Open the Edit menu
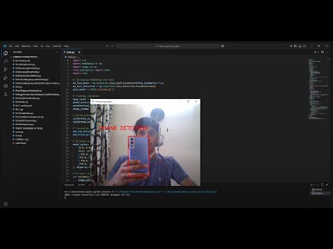 (x=17, y=46)
